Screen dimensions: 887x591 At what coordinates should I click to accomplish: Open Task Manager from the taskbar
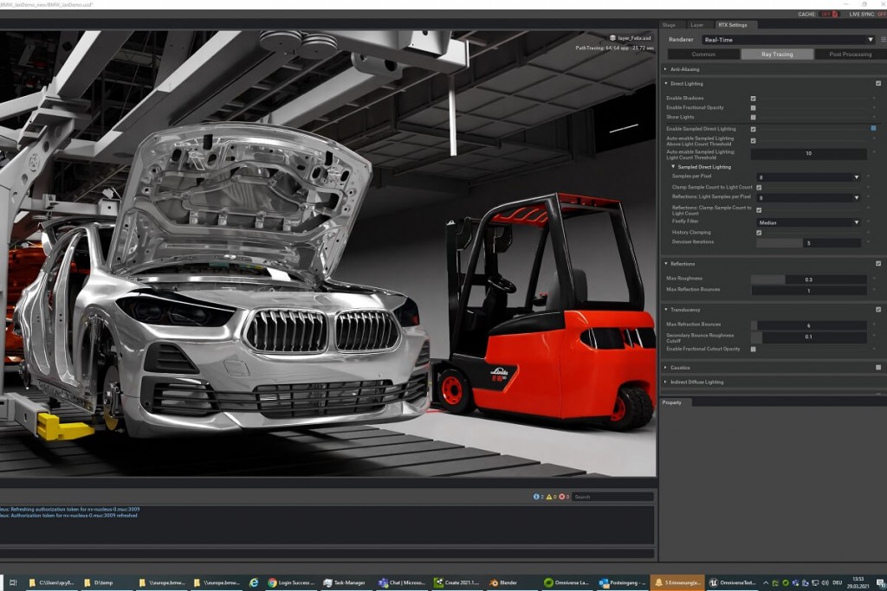(344, 582)
